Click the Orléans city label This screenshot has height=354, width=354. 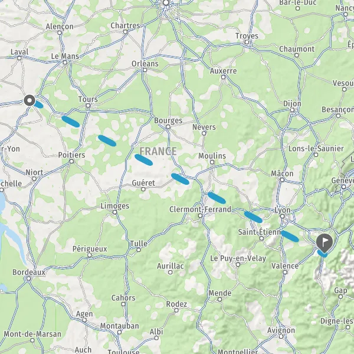(x=145, y=64)
